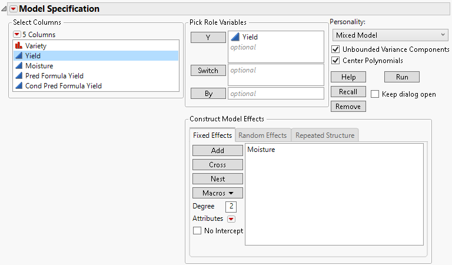
Task: Click the Yield continuous icon in column list
Action: coord(19,56)
